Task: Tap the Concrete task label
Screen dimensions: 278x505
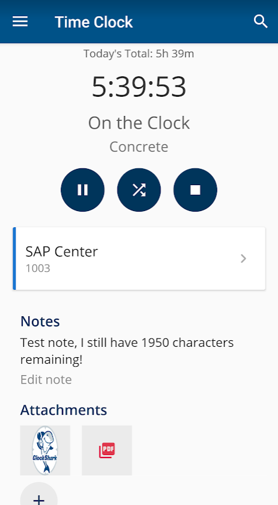Action: [x=139, y=147]
